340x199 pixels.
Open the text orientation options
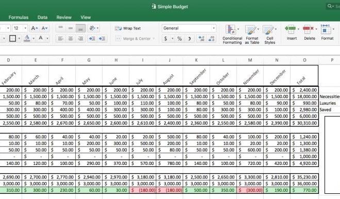tap(92, 28)
